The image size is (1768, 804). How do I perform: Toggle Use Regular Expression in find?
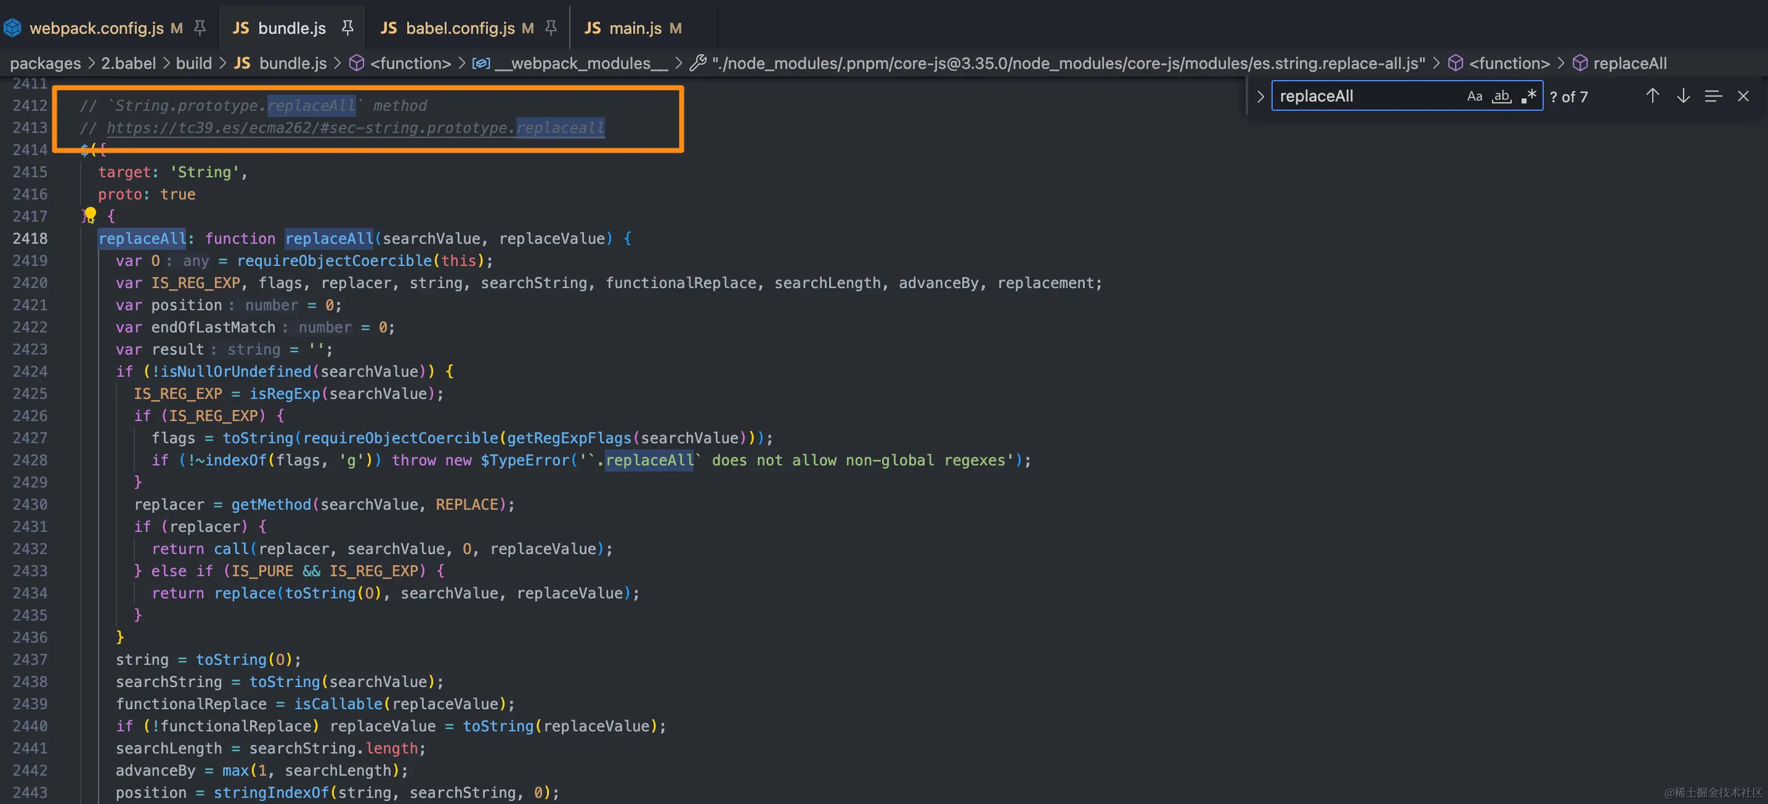tap(1528, 96)
